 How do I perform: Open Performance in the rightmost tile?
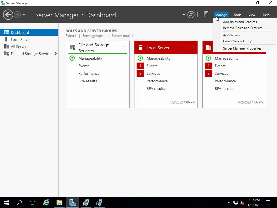[225, 81]
